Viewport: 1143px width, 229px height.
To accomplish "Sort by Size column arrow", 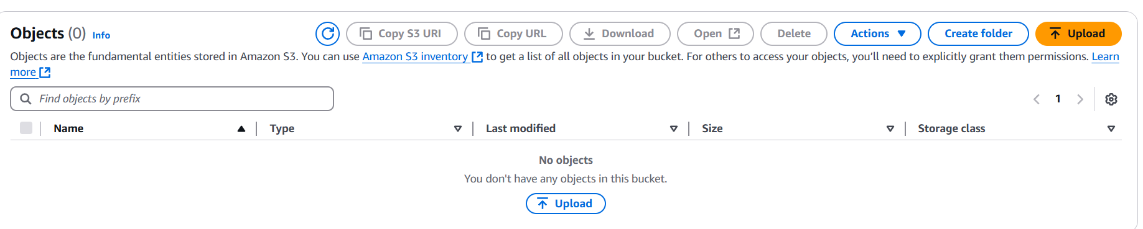I will (890, 128).
